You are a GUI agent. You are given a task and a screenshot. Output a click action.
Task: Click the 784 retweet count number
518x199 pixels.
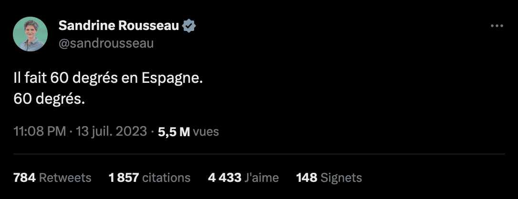[x=24, y=178]
